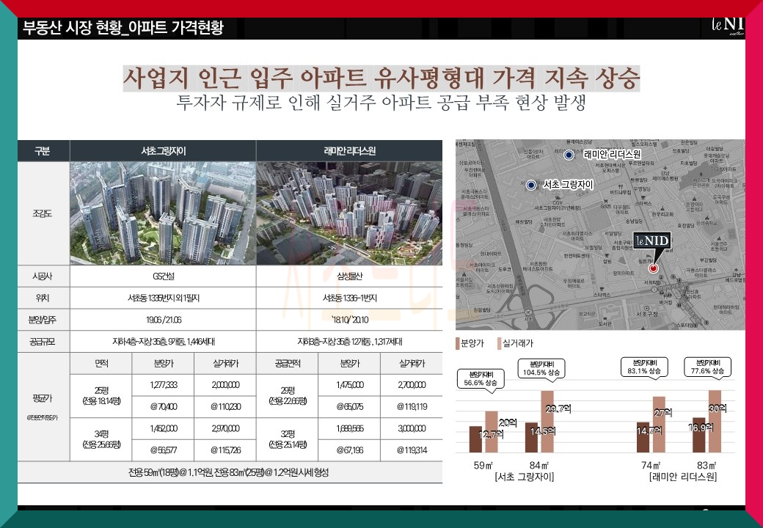Click the '2,970,000' price cell
The image size is (763, 528).
[225, 428]
